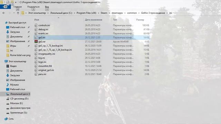
Task: Open Ini folder in quick access
Action: coord(11,51)
